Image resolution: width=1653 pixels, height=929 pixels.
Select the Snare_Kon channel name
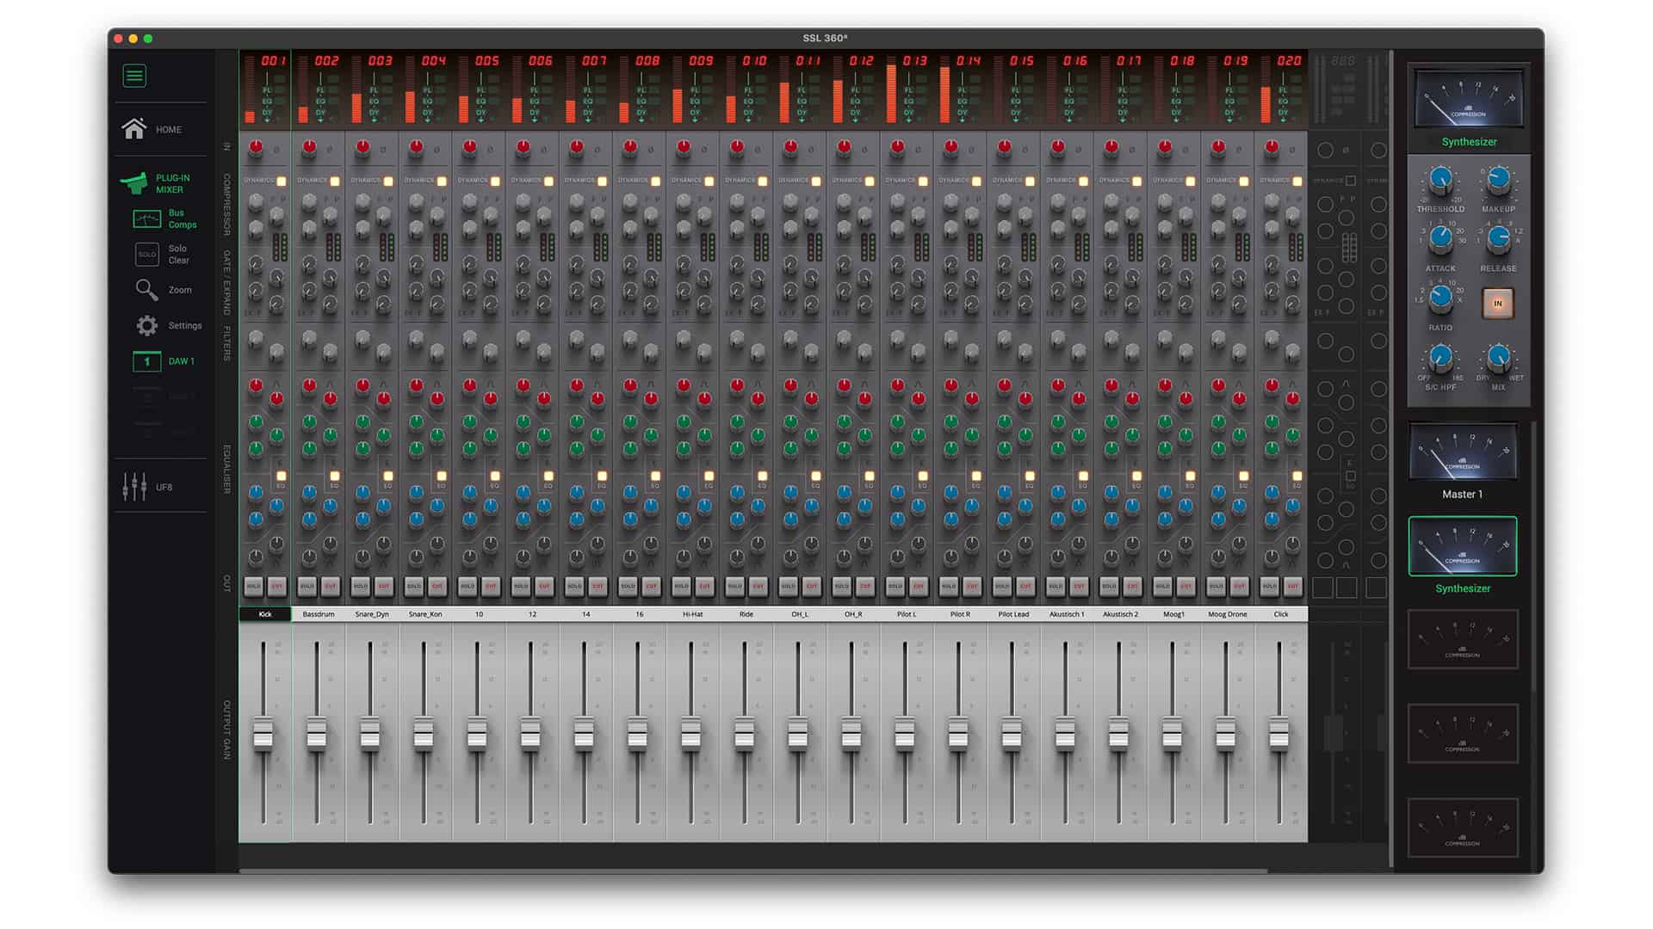click(x=425, y=614)
